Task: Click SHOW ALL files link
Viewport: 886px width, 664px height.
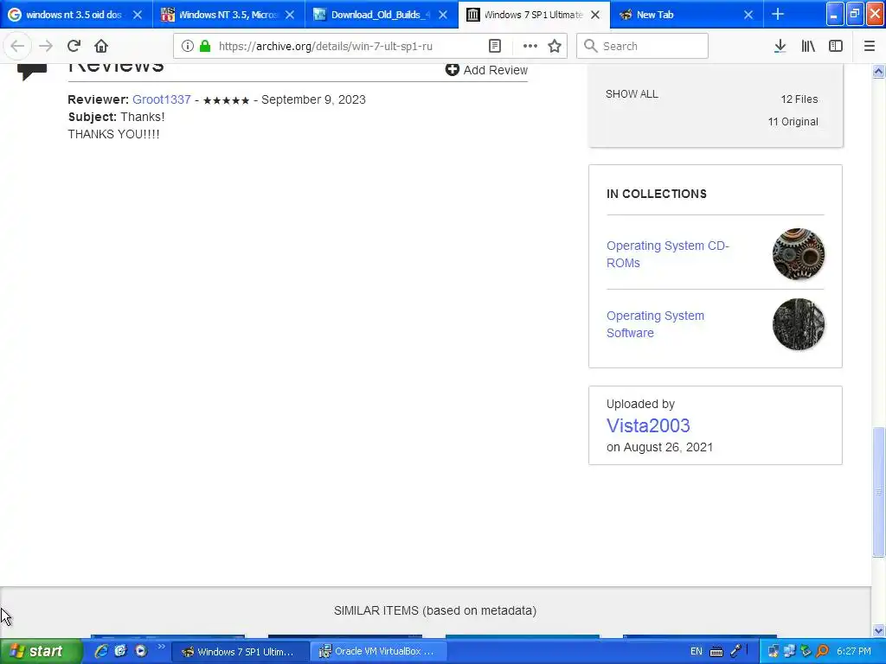Action: 632,93
